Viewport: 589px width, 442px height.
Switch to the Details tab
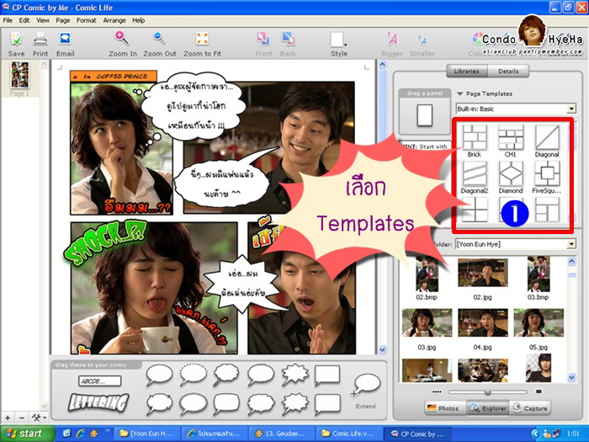508,71
